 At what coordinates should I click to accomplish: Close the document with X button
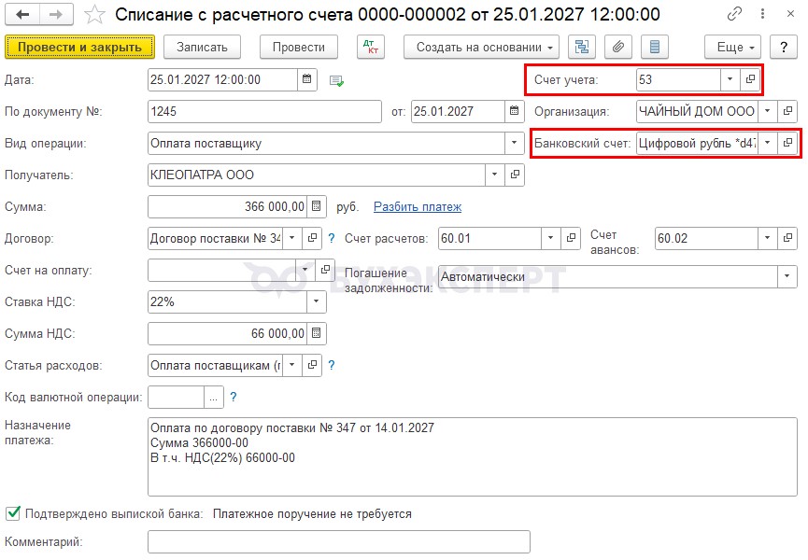(790, 14)
